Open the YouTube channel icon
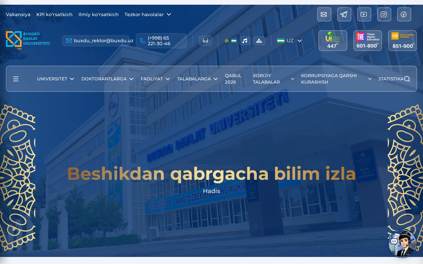Image resolution: width=423 pixels, height=264 pixels. (x=364, y=14)
